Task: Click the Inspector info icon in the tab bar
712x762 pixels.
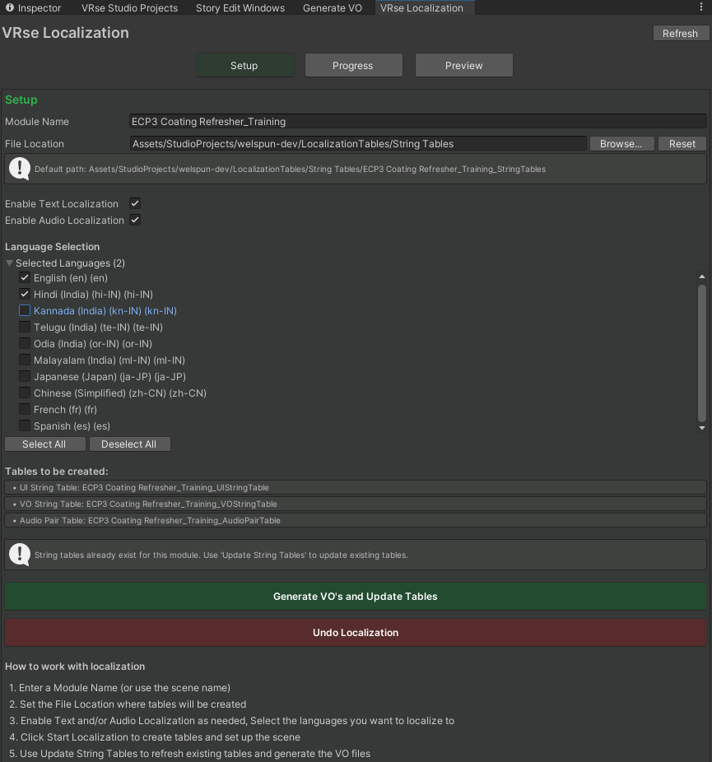Action: (x=8, y=7)
